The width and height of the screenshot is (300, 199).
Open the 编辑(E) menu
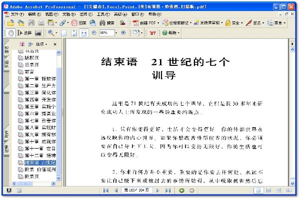pyautogui.click(x=34, y=14)
